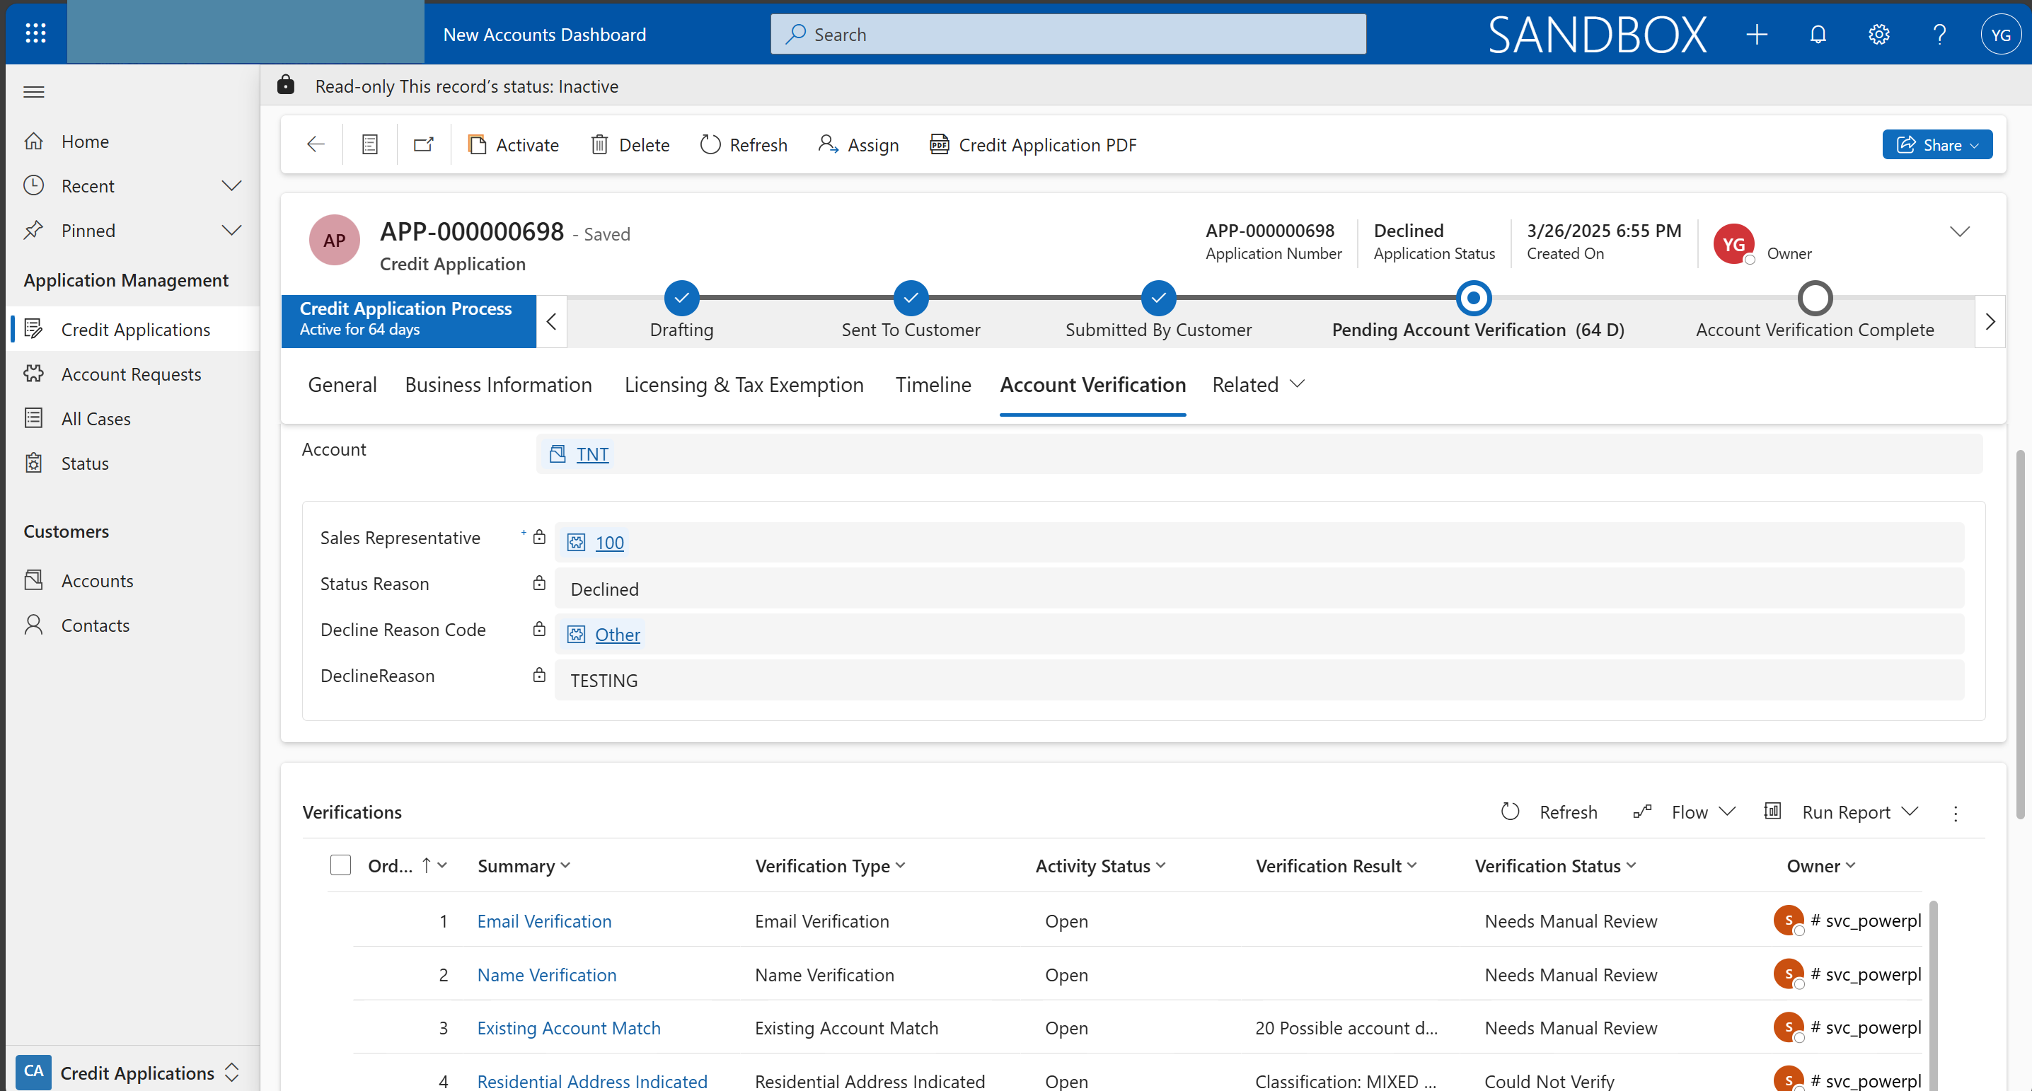Open Verification Status column menu
The width and height of the screenshot is (2032, 1091).
(x=1556, y=866)
